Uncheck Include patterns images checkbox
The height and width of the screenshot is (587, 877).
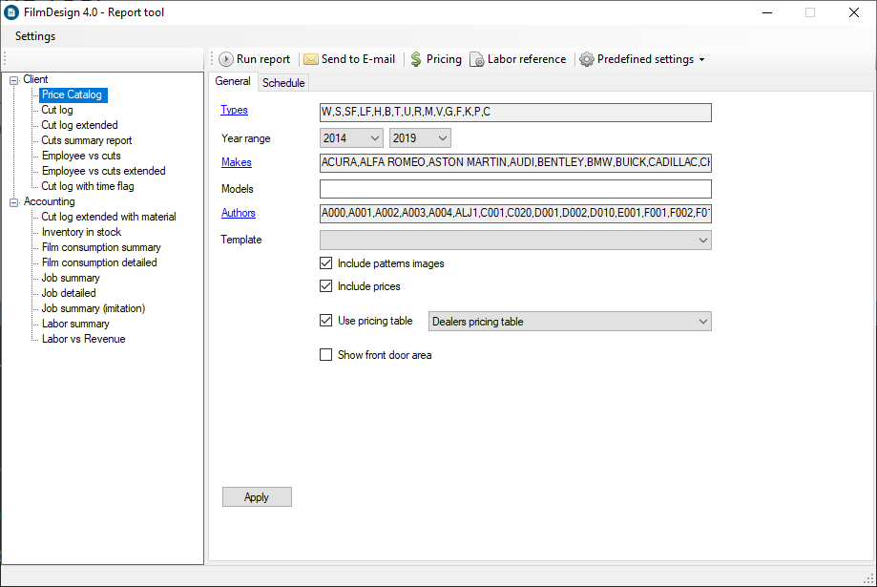pos(326,263)
